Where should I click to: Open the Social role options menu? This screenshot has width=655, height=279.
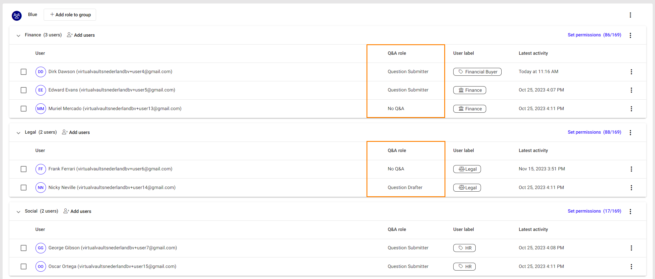click(630, 211)
